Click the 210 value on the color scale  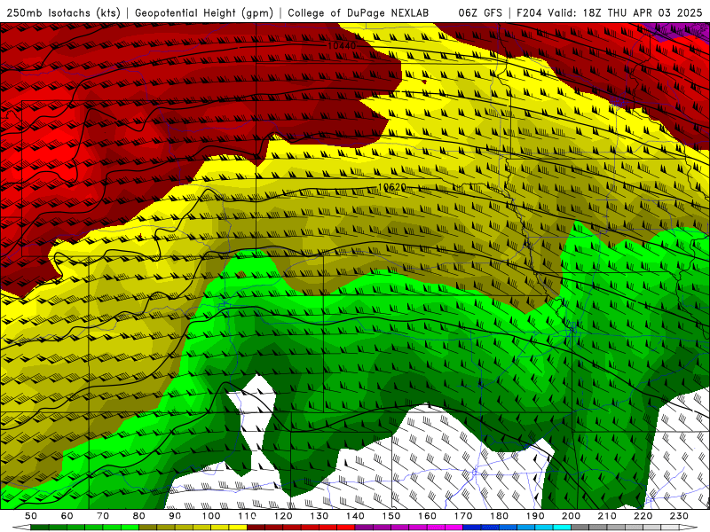(607, 516)
